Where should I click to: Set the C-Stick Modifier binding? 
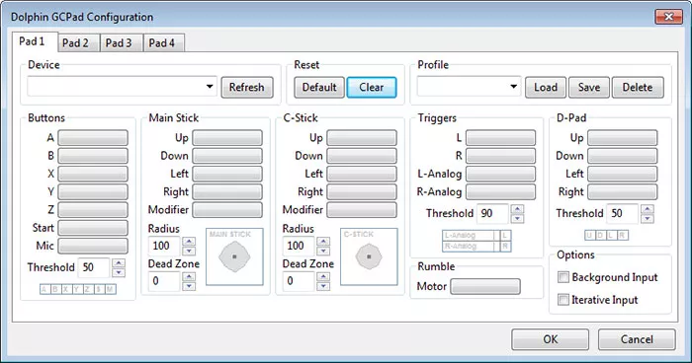coord(362,210)
